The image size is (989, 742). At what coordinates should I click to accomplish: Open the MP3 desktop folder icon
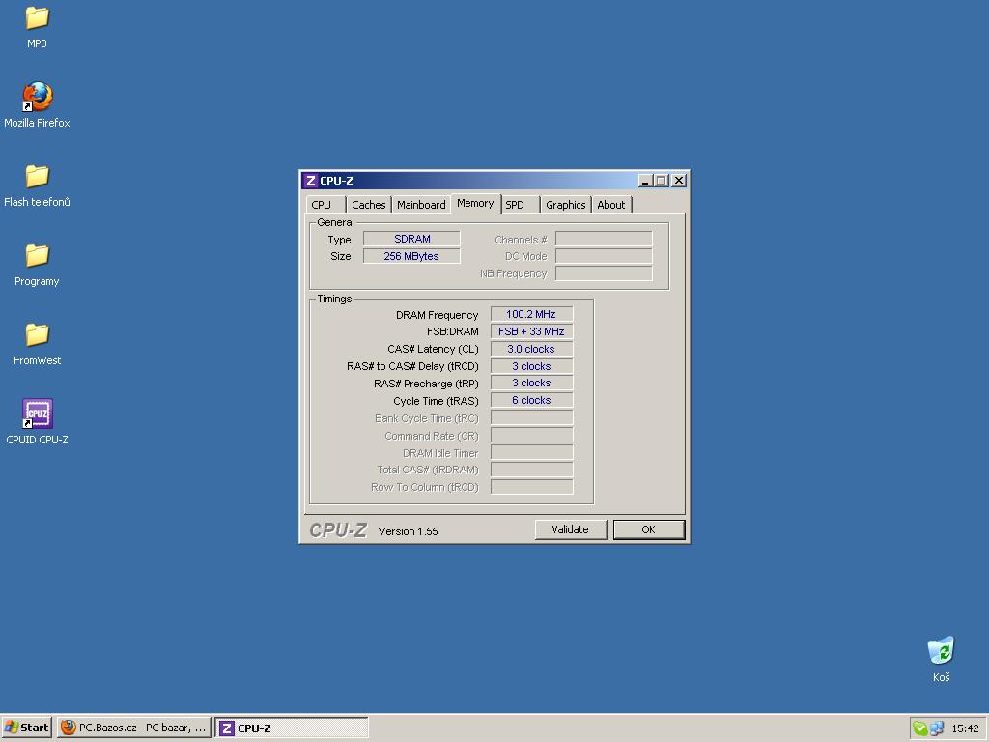(x=38, y=17)
